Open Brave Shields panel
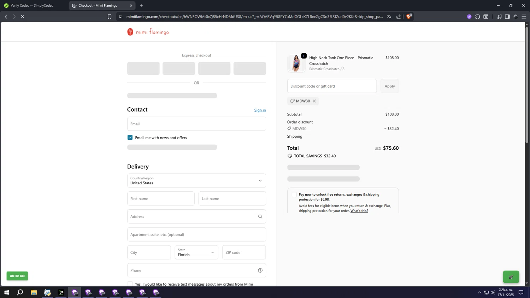 coord(409,16)
